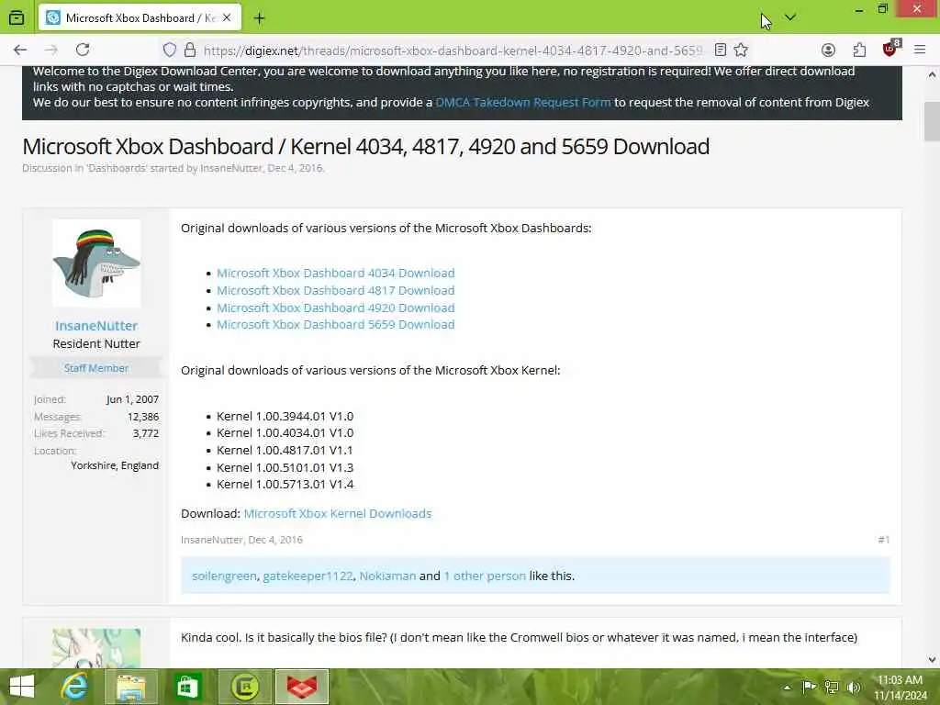Open Microsoft Xbox Dashboard 4817 Download link

[x=336, y=290]
